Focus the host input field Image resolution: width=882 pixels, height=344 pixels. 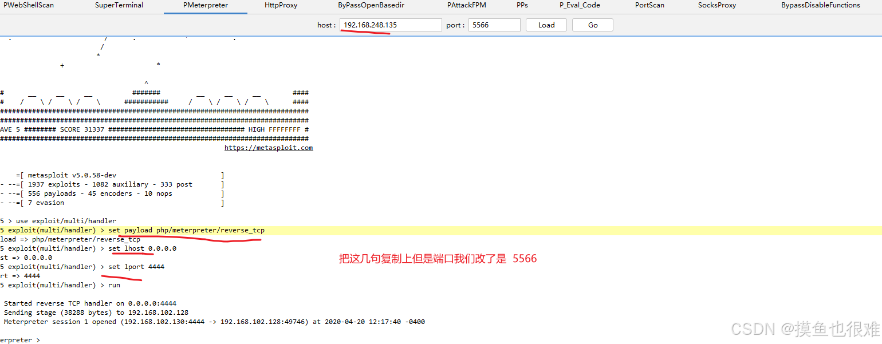point(391,25)
